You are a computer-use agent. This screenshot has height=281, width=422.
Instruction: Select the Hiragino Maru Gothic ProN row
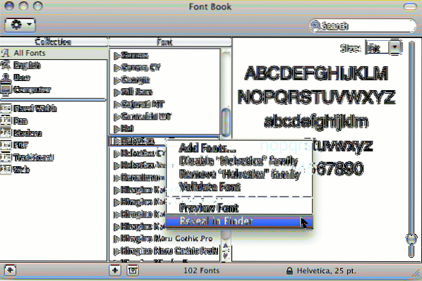[164, 251]
